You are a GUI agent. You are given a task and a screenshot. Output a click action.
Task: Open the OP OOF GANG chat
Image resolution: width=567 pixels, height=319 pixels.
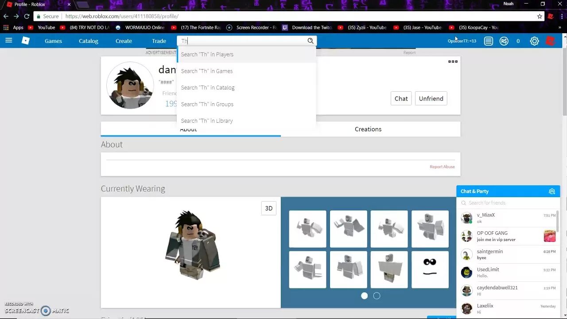(508, 236)
